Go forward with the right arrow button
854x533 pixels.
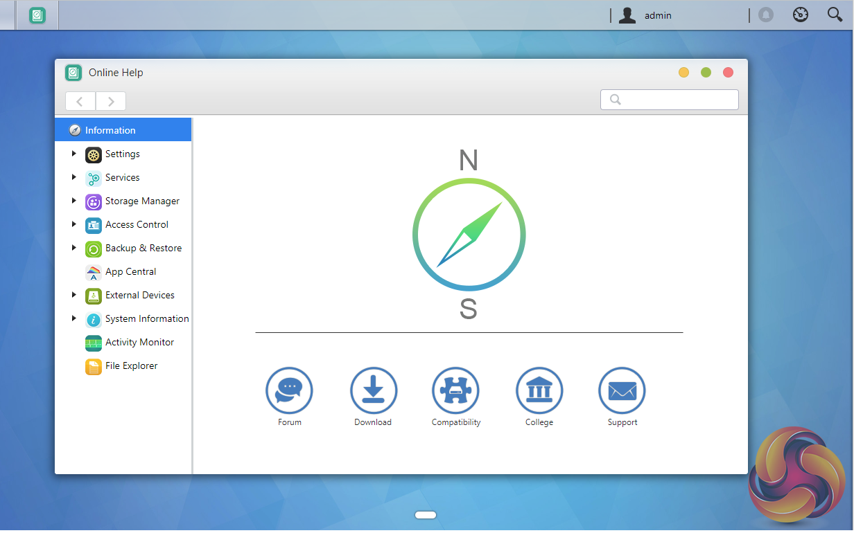pos(111,101)
